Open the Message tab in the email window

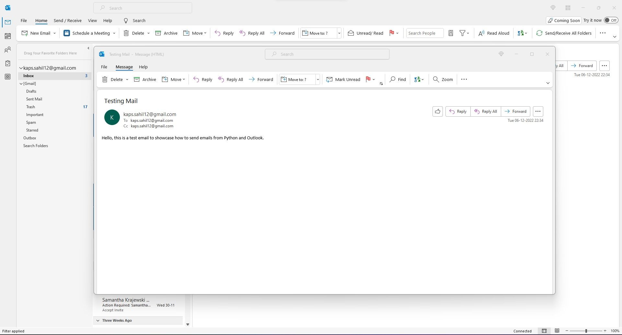(124, 67)
